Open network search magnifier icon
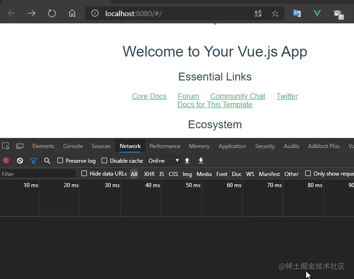Viewport: 354px width, 279px height. click(47, 161)
